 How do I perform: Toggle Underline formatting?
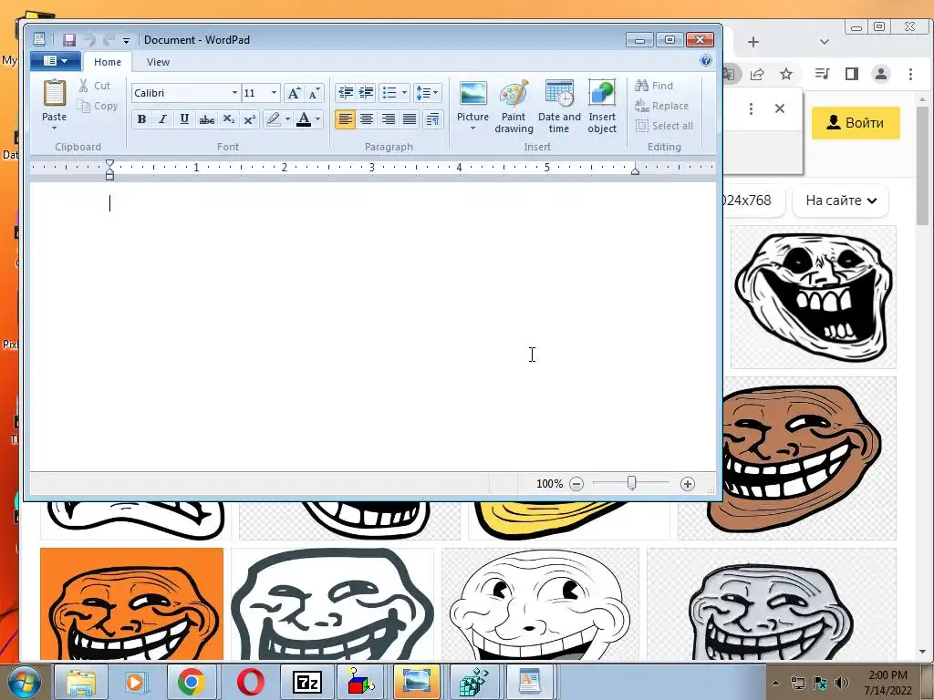click(184, 119)
